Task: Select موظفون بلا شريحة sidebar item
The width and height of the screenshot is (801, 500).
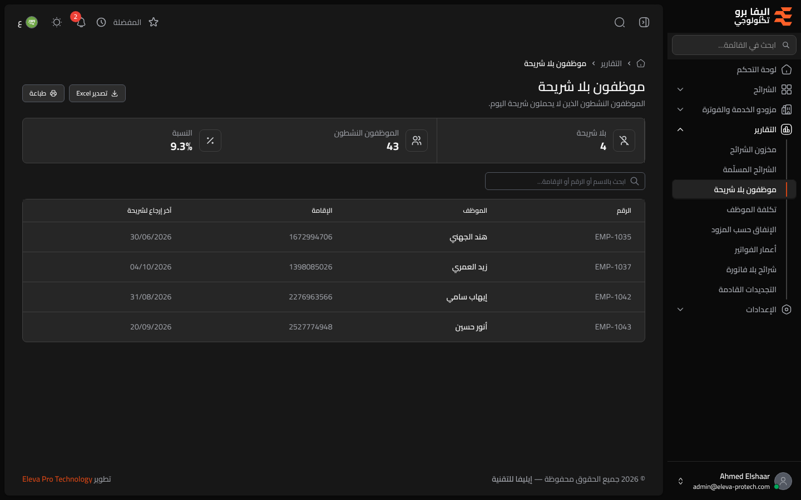Action: [734, 189]
